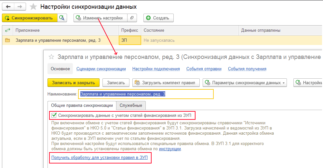Switch to the Служебные tab

(x=131, y=105)
